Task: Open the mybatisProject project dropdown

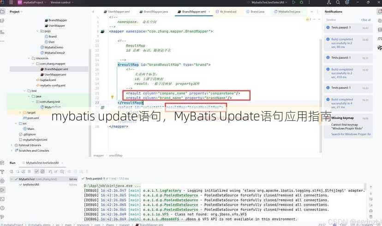Action: coord(32,2)
